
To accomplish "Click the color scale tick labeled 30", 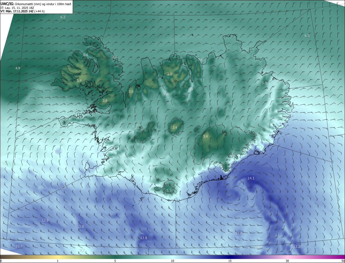I will tap(287, 261).
